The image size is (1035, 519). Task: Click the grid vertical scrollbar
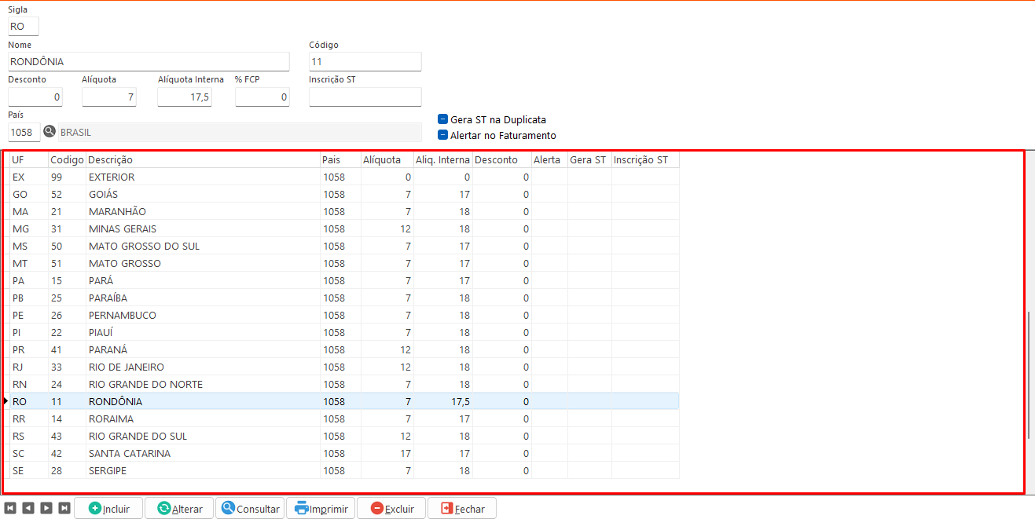(1029, 377)
